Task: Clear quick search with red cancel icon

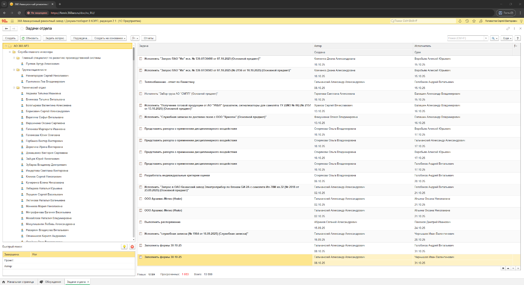Action: 132,246
